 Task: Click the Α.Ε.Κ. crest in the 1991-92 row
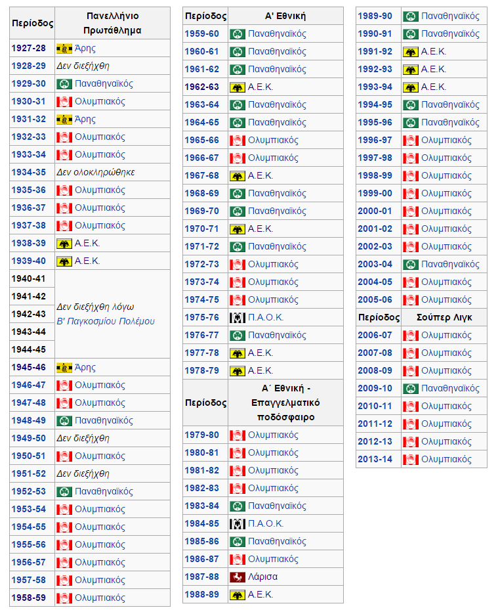click(411, 51)
